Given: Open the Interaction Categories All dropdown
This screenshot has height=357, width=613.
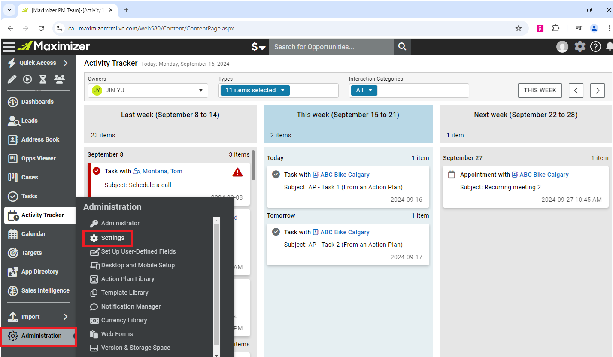Looking at the screenshot, I should pyautogui.click(x=364, y=91).
